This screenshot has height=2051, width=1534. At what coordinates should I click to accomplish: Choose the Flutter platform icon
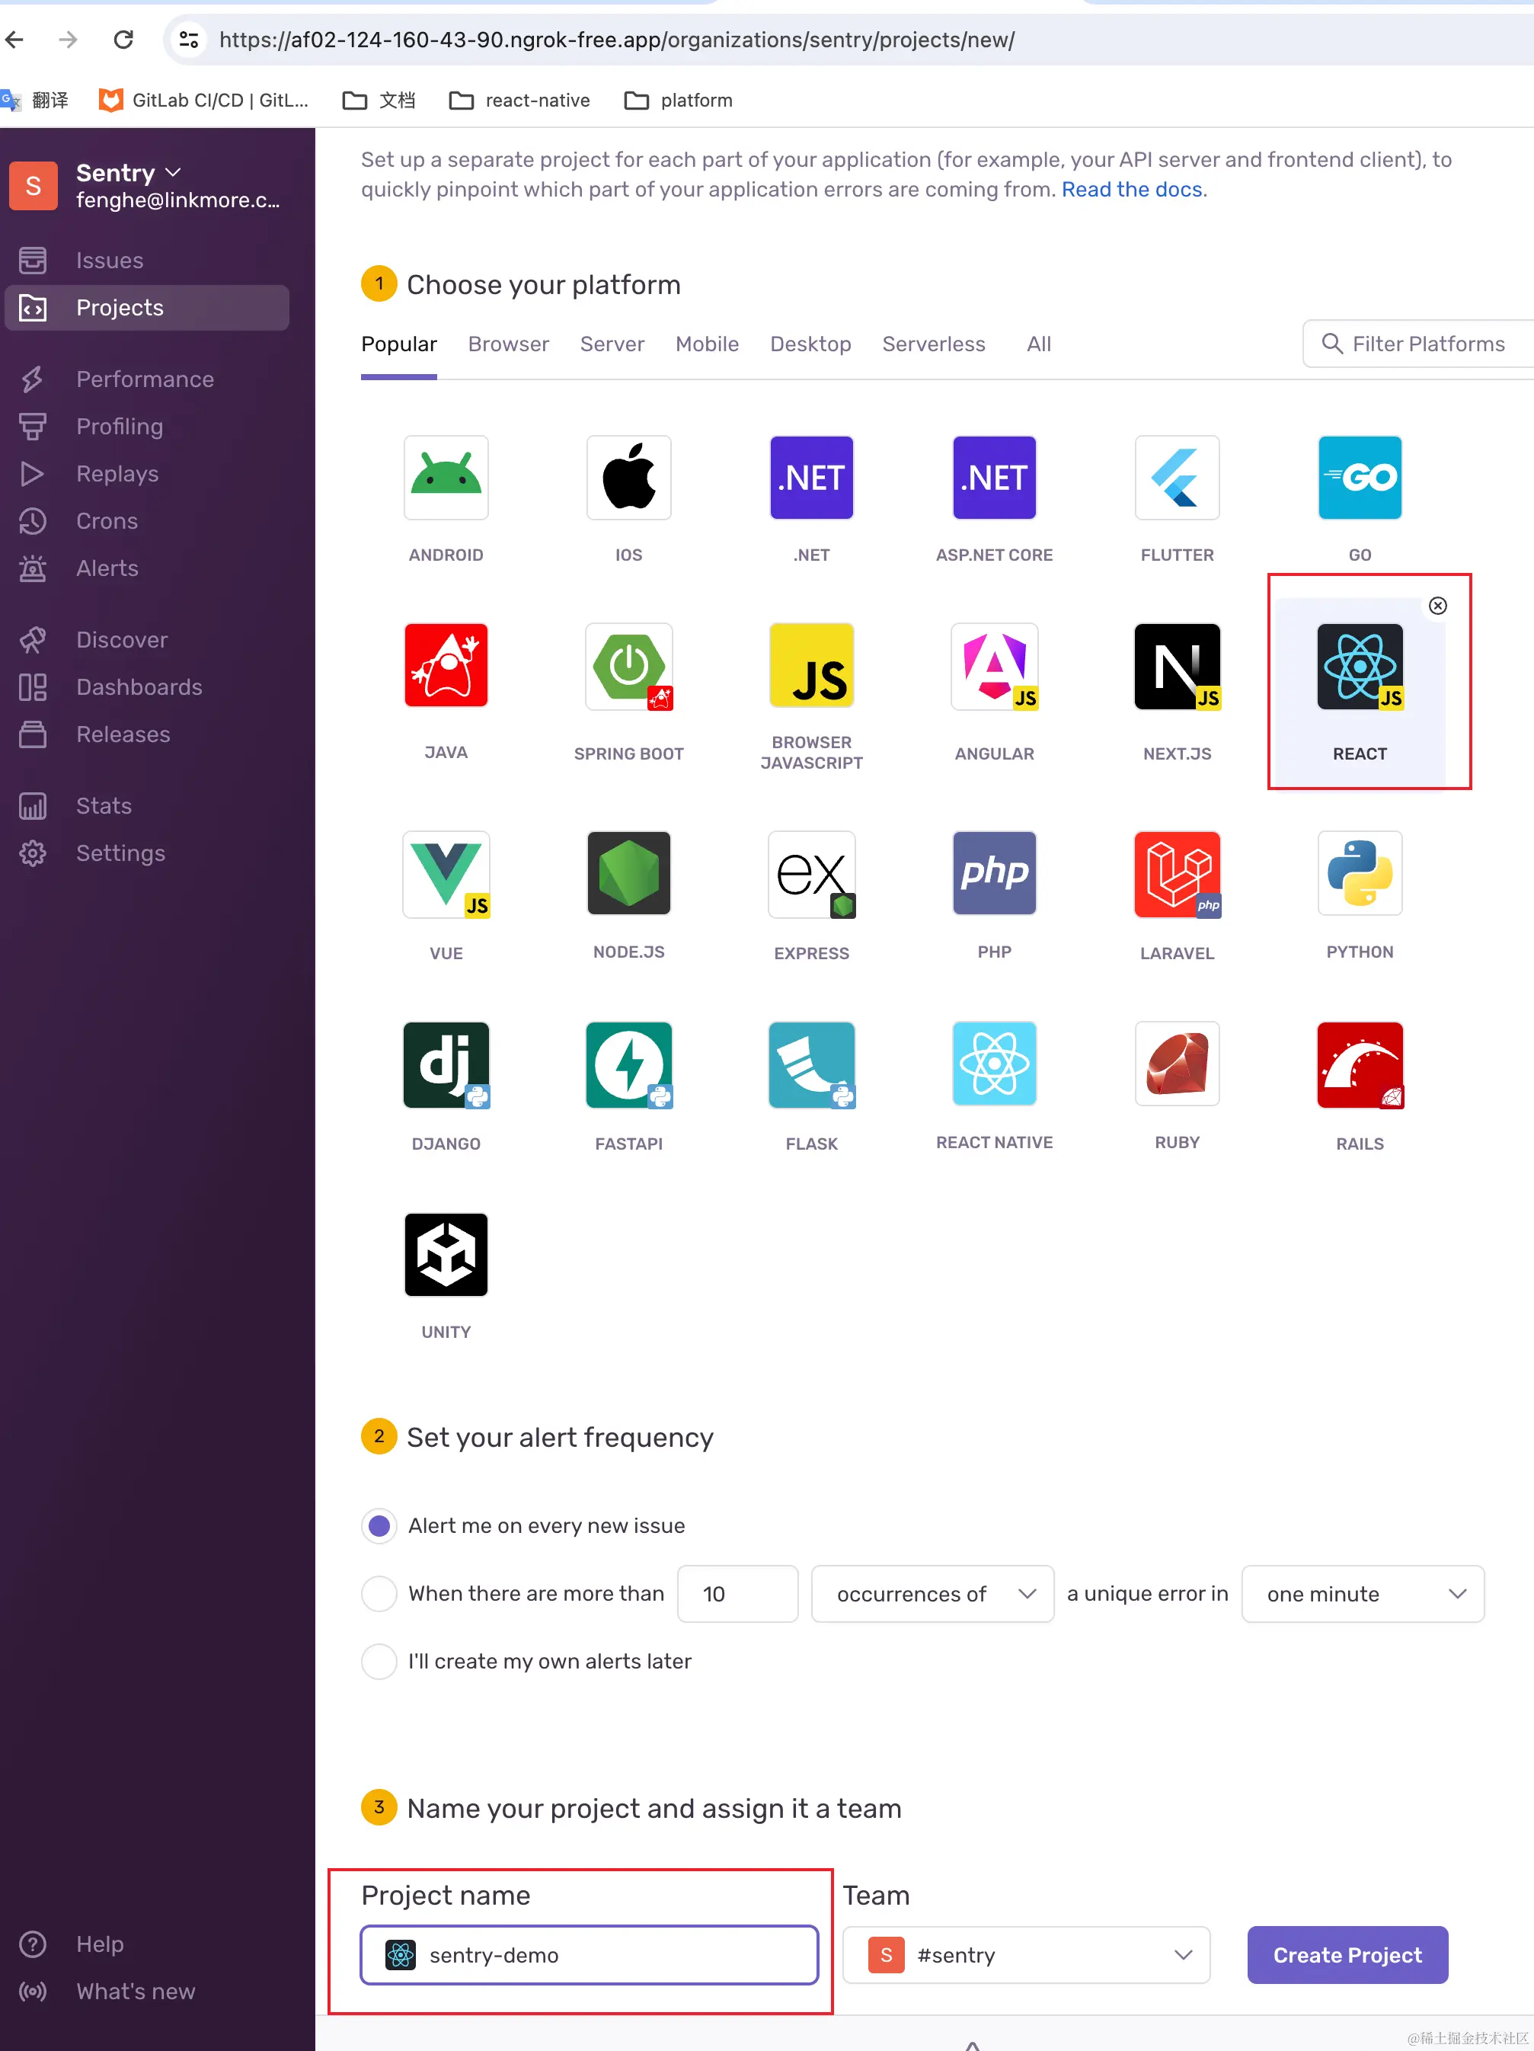1176,478
